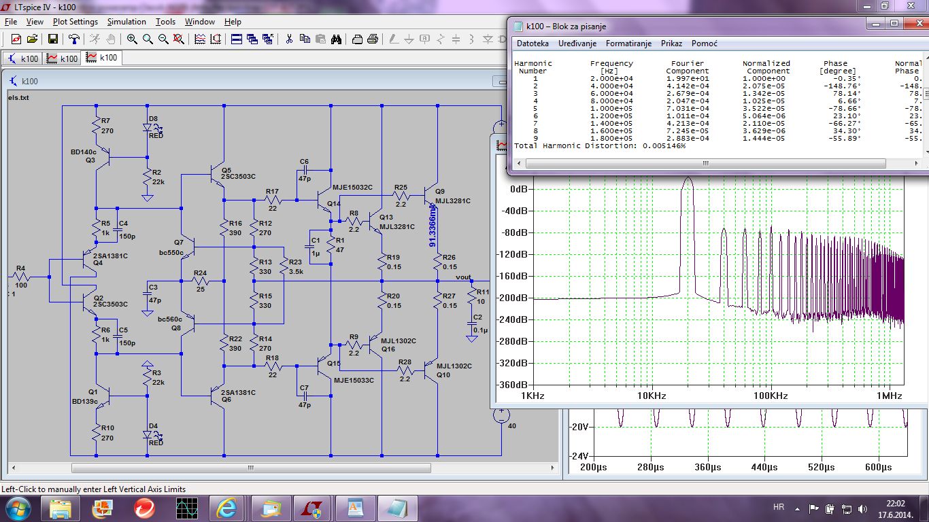
Task: Click the autorange plot toolbar icon
Action: point(215,39)
